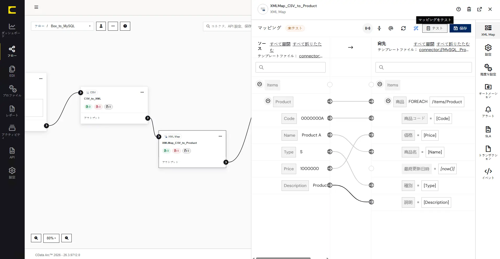Open the Reports section in the sidebar

click(12, 111)
